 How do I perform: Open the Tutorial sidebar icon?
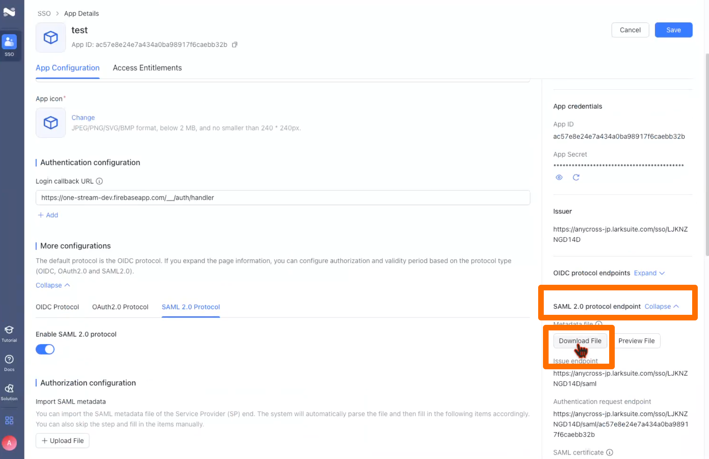coord(9,333)
